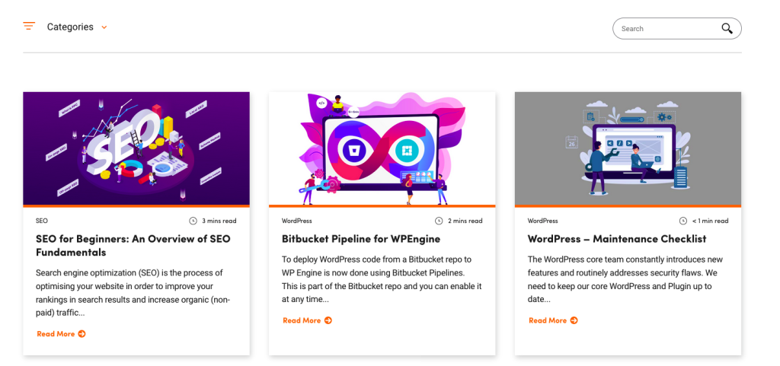Screen dimensions: 780x366
Task: Click the magnifying glass search icon
Action: pos(727,28)
